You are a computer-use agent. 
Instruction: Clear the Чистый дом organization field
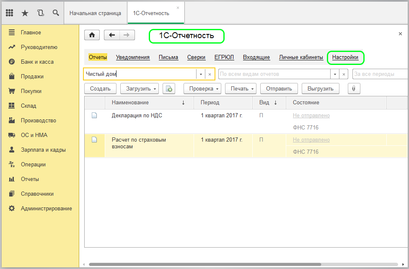click(x=210, y=74)
